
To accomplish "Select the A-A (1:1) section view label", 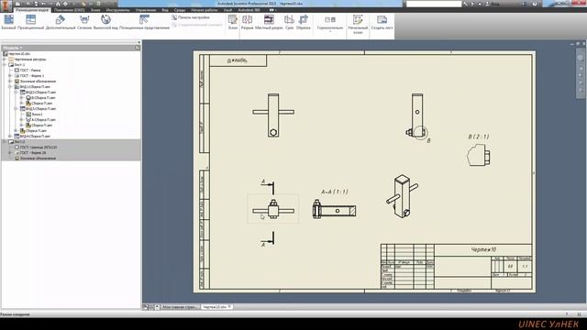I will click(x=335, y=192).
